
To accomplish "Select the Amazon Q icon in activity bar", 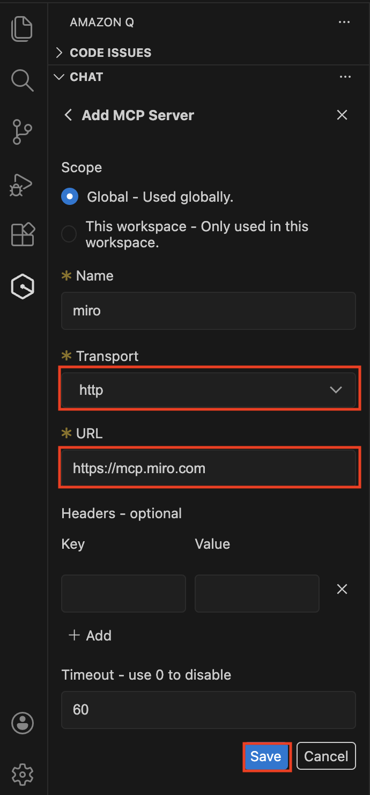I will (23, 287).
